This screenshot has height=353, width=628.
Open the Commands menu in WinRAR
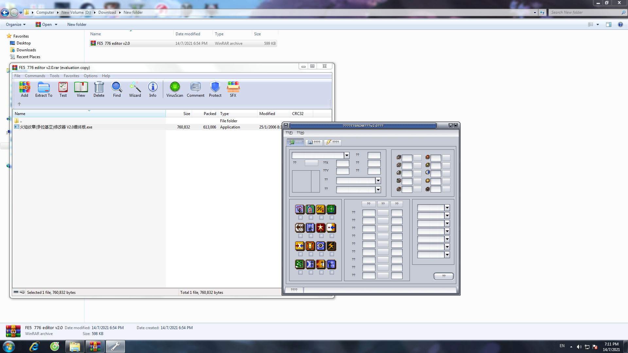coord(35,76)
